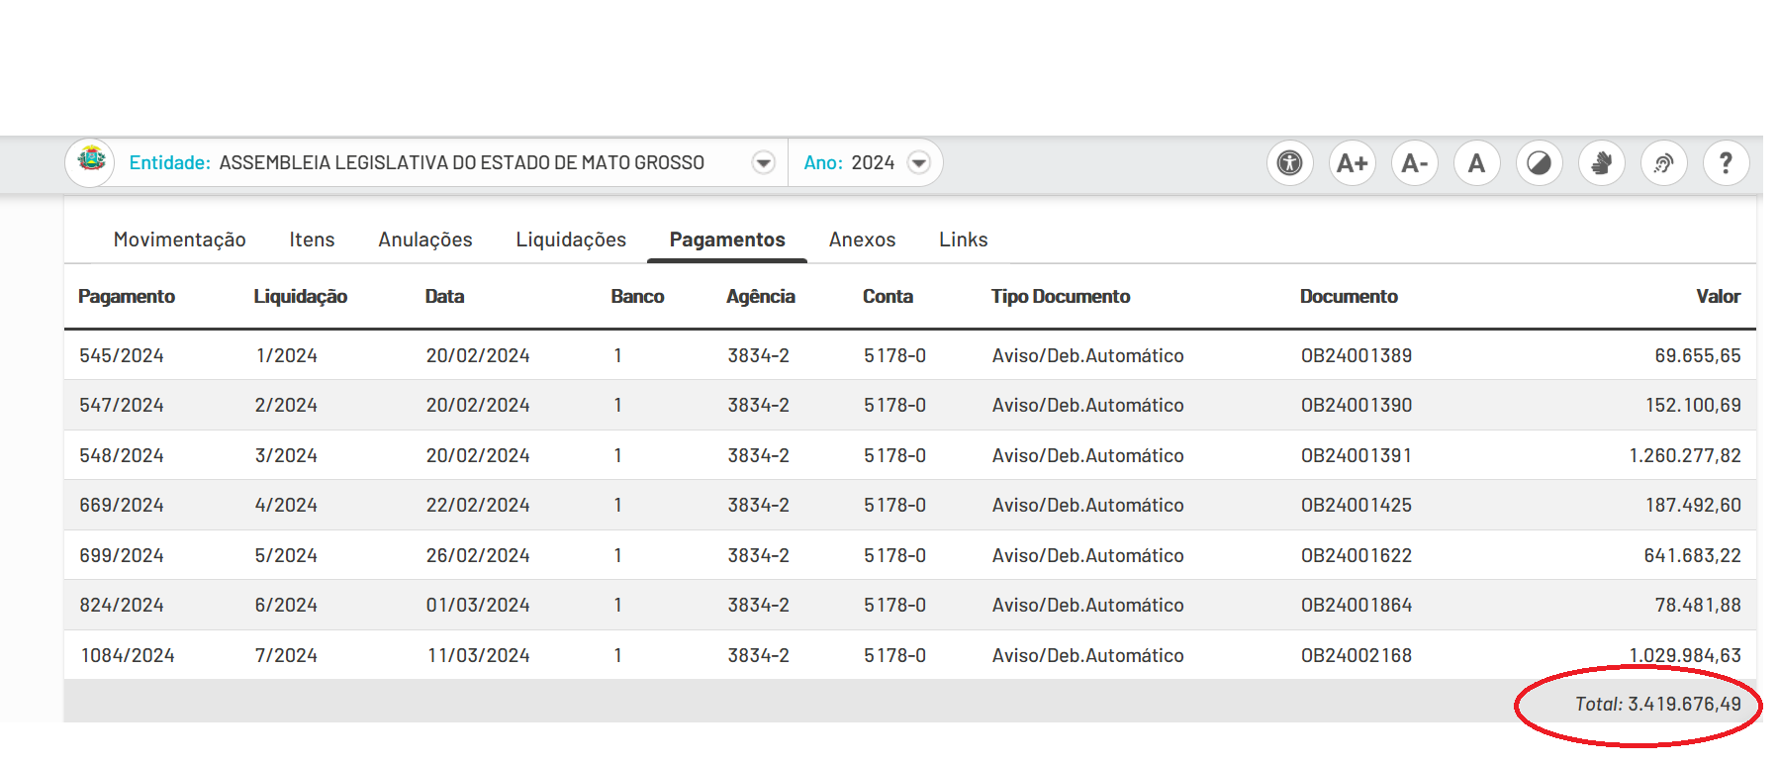Expand the Ano 2024 dropdown arrow
This screenshot has height=765, width=1778.
click(x=919, y=162)
